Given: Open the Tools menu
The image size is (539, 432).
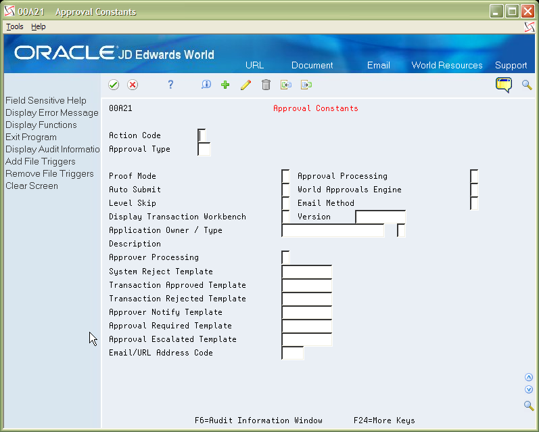Looking at the screenshot, I should pyautogui.click(x=15, y=26).
